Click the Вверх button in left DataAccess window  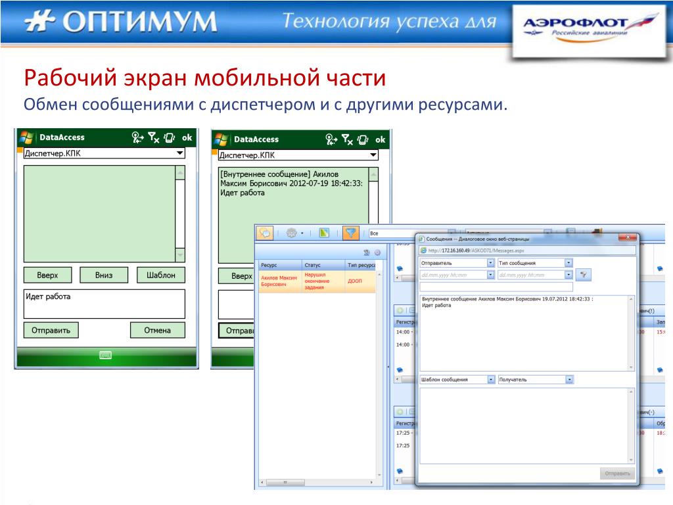47,276
